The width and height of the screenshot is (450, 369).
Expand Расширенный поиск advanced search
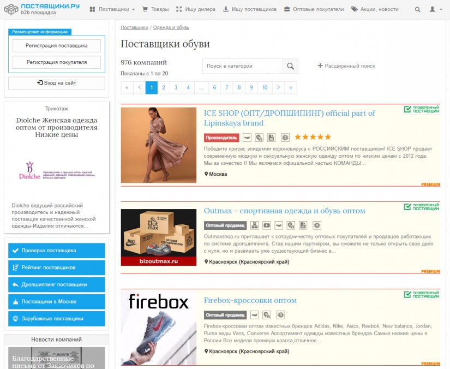(x=346, y=66)
